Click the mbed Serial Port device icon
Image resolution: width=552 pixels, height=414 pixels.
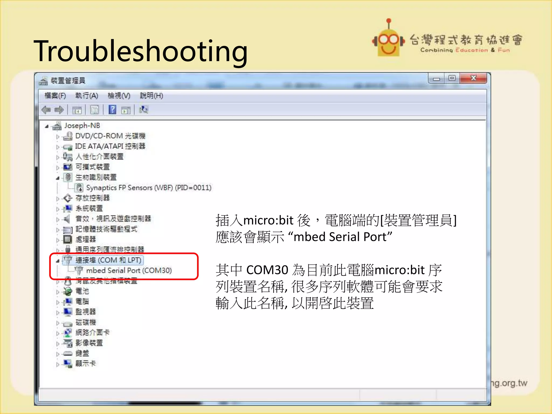[79, 270]
